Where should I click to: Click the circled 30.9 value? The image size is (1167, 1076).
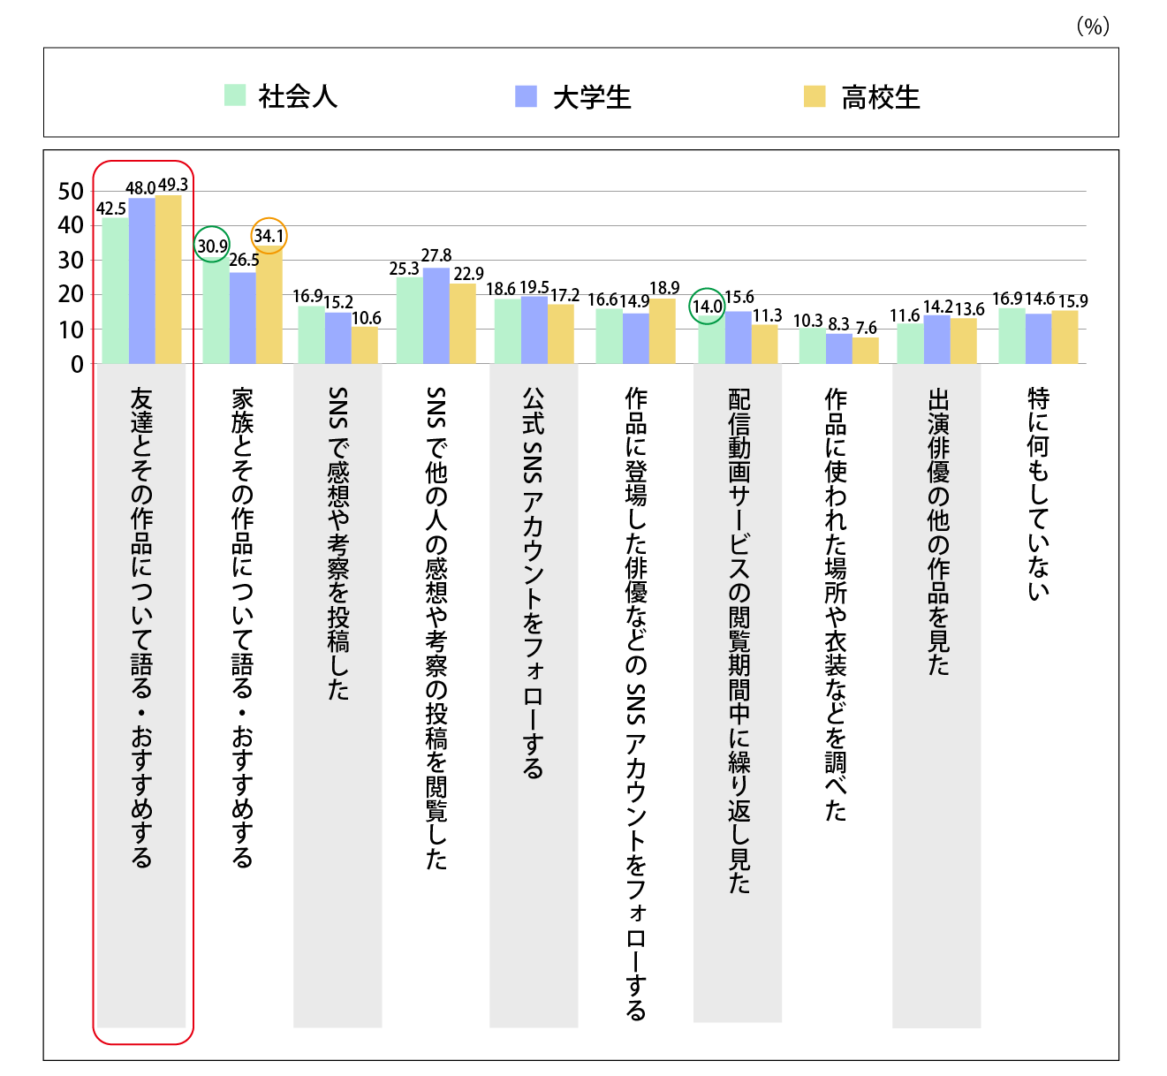[x=212, y=246]
